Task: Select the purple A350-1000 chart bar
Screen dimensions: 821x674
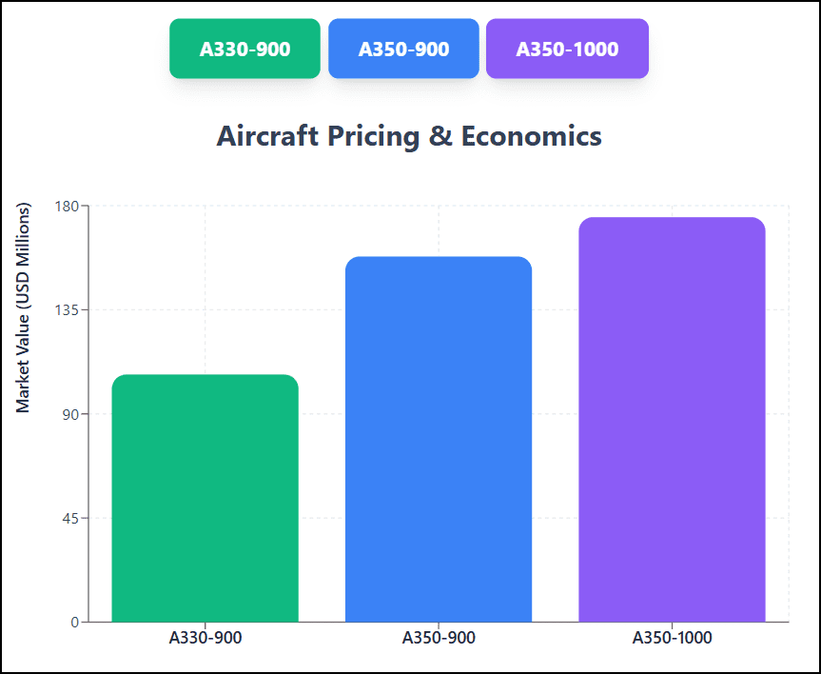Action: click(x=672, y=420)
